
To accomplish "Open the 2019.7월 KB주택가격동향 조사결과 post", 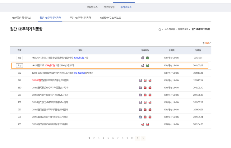I will [50, 102].
